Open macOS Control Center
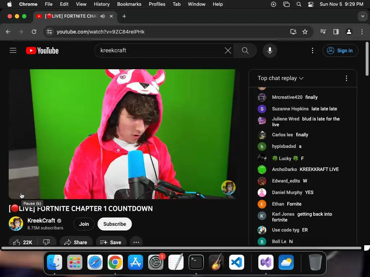This screenshot has height=277, width=370. 310,4
